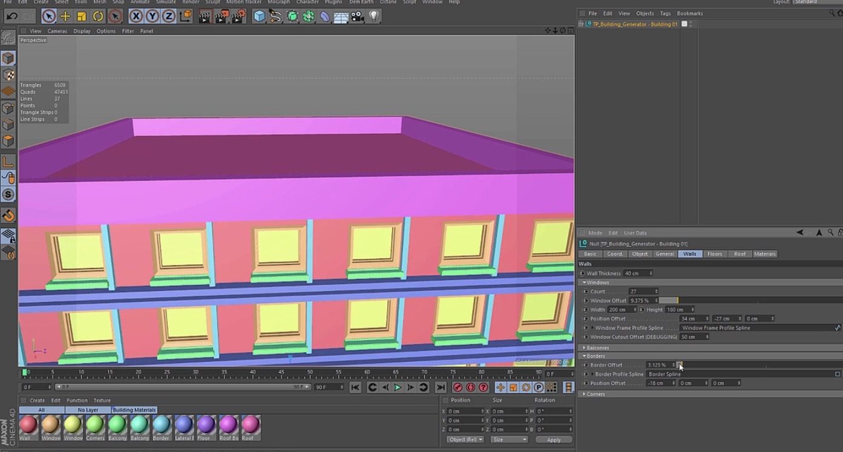Go to end of timeline
Viewport: 843px width, 452px height.
[441, 387]
